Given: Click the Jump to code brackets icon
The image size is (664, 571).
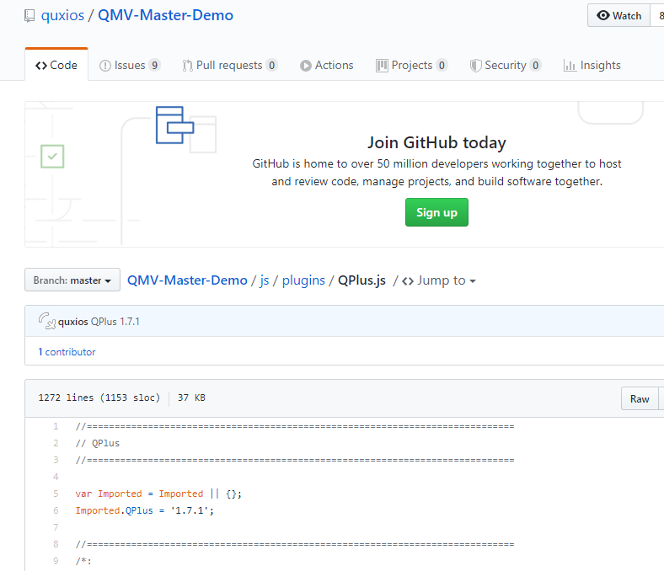Looking at the screenshot, I should (x=408, y=281).
